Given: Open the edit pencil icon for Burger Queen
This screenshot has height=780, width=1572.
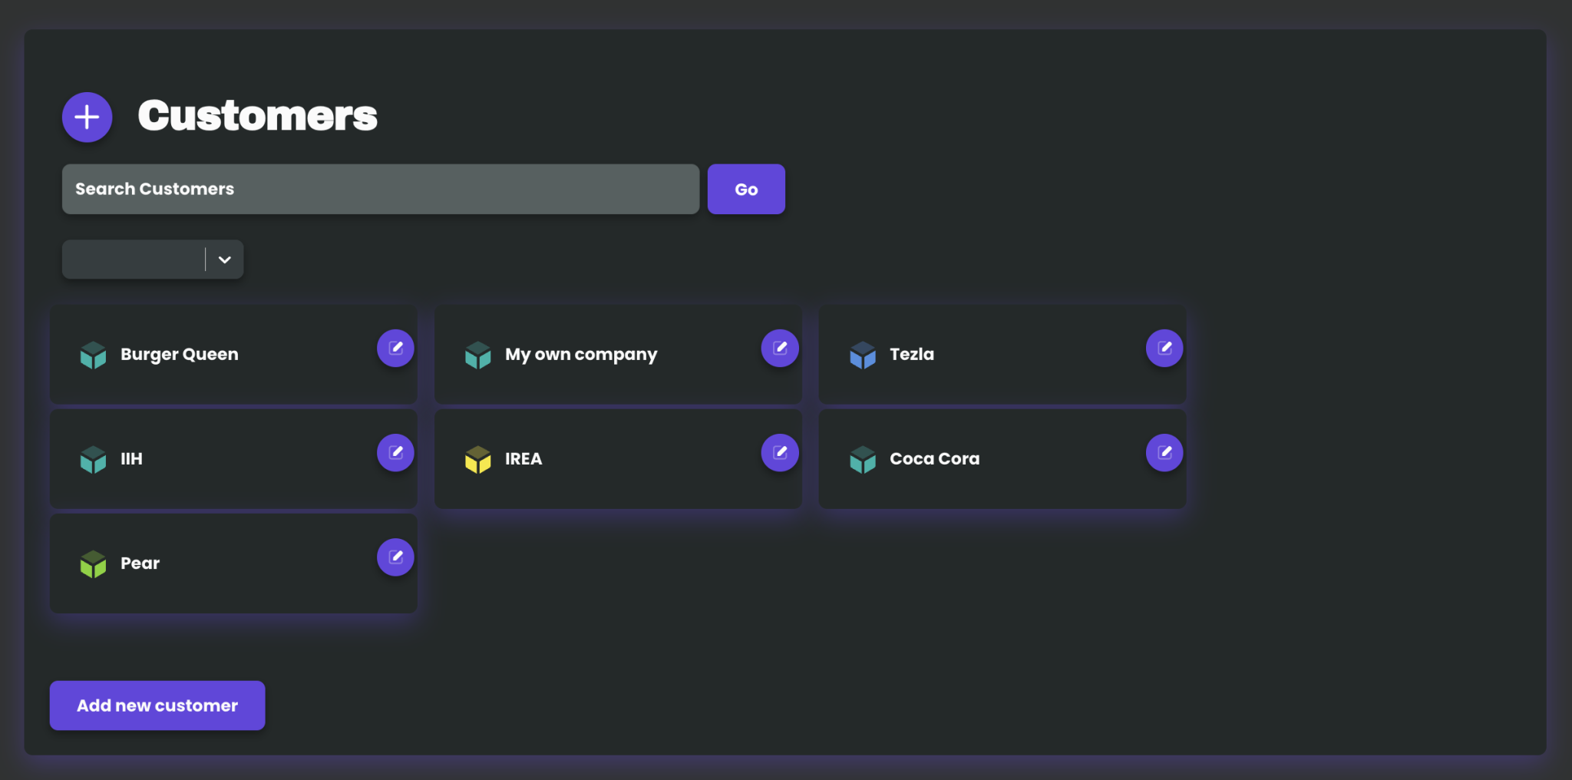Looking at the screenshot, I should click(x=395, y=348).
